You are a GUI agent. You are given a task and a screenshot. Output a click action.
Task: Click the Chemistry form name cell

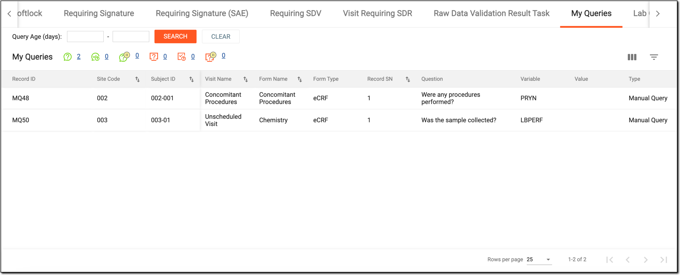click(x=273, y=120)
